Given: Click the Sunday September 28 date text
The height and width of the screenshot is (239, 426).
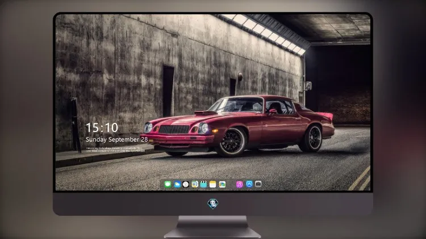Looking at the screenshot, I should pos(117,139).
